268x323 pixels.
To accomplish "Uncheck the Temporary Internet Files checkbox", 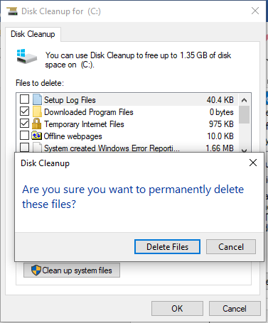I will pyautogui.click(x=24, y=124).
